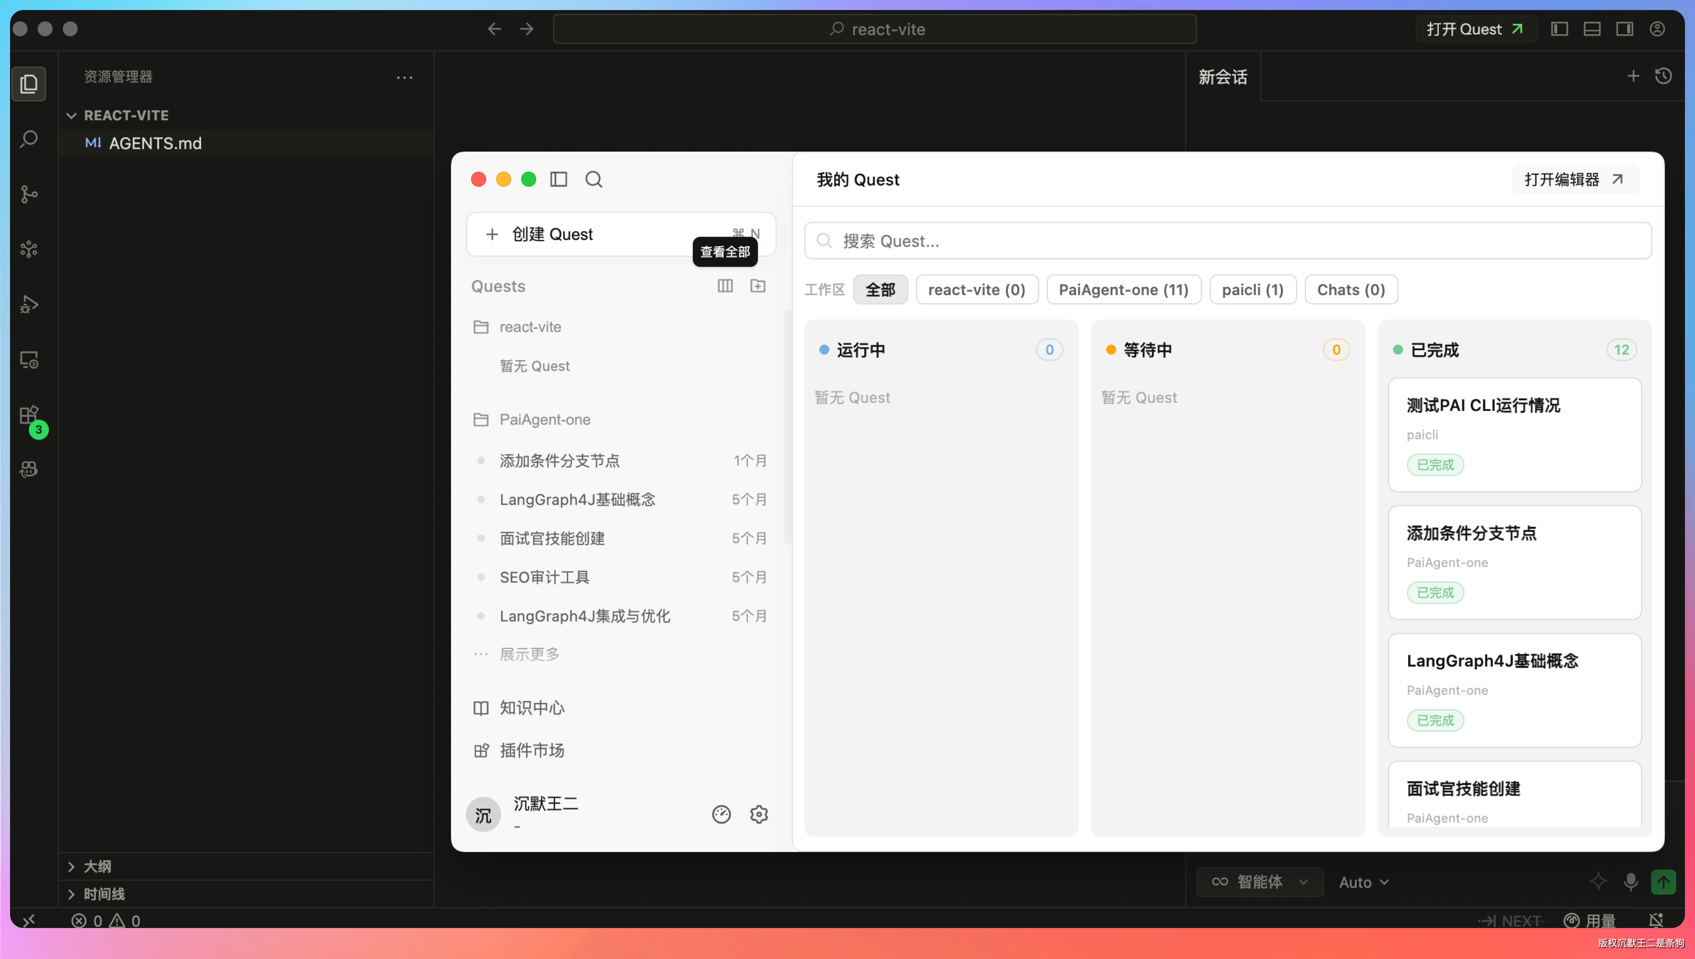Click the plus icon for new session
This screenshot has width=1695, height=959.
(1633, 76)
